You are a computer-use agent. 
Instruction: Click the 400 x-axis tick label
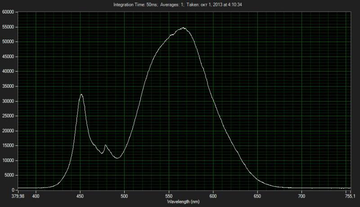coord(36,196)
